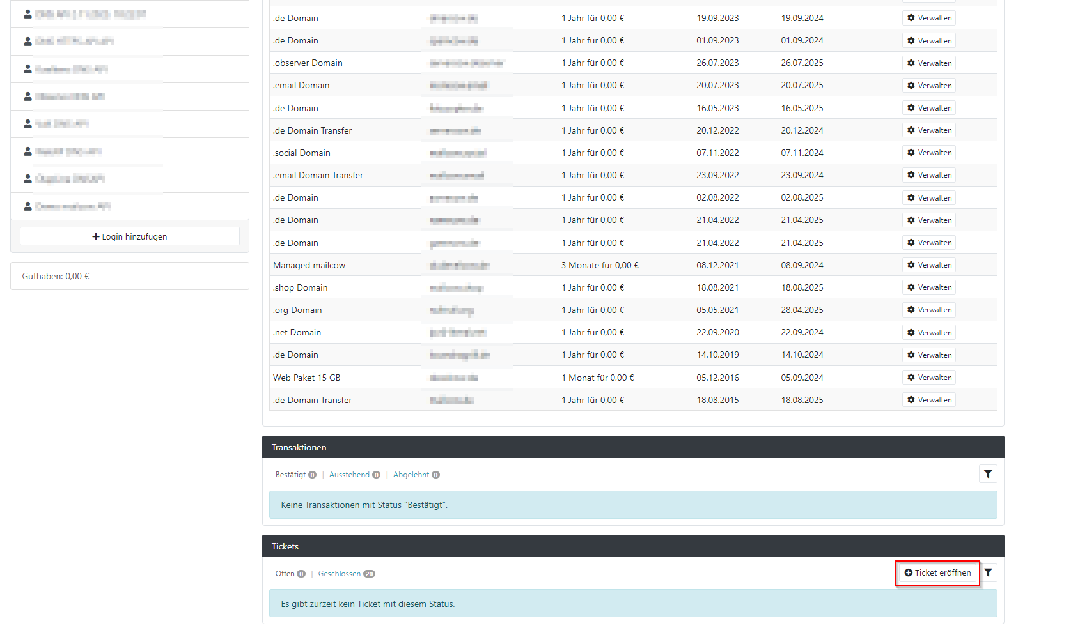
Task: Manage the .observer Domain row
Action: pos(929,63)
